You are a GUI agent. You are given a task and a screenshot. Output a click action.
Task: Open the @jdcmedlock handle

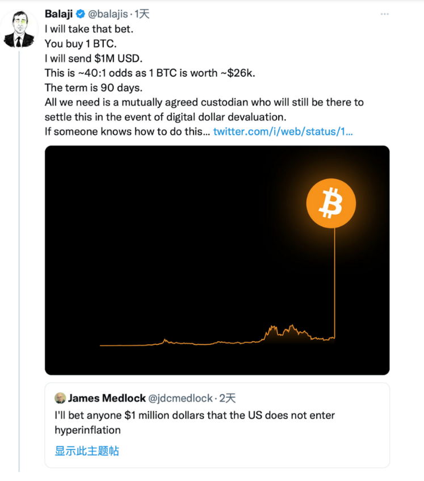(x=180, y=398)
